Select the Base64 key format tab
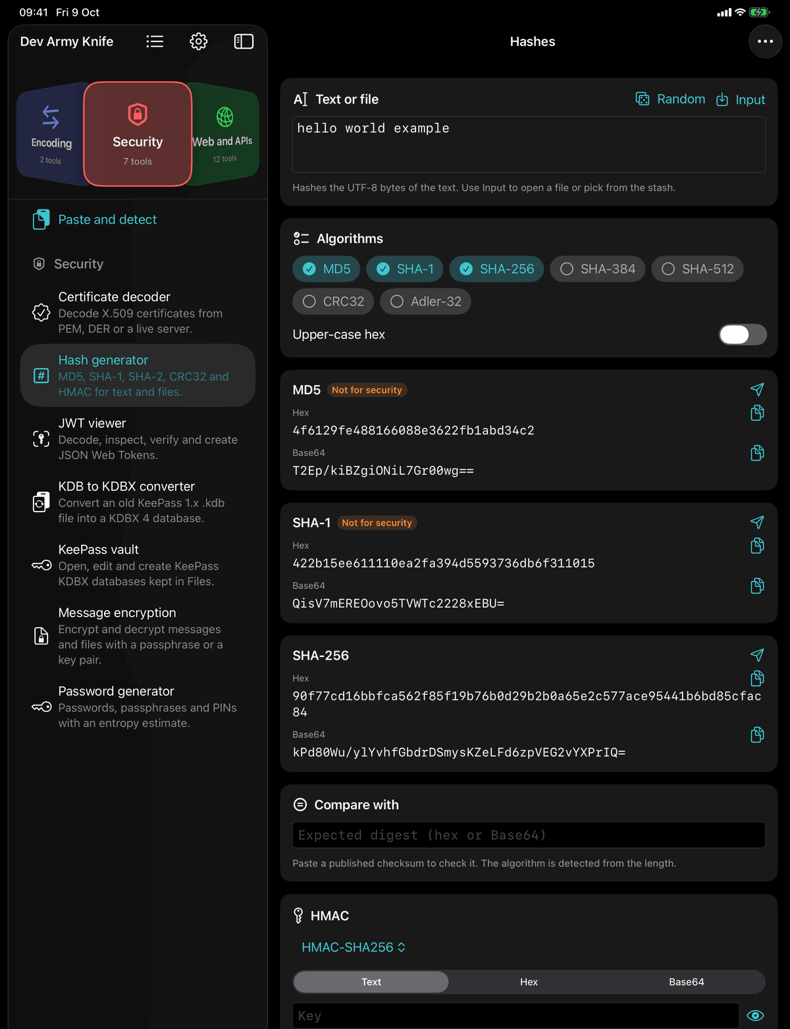Viewport: 790px width, 1029px height. point(686,982)
